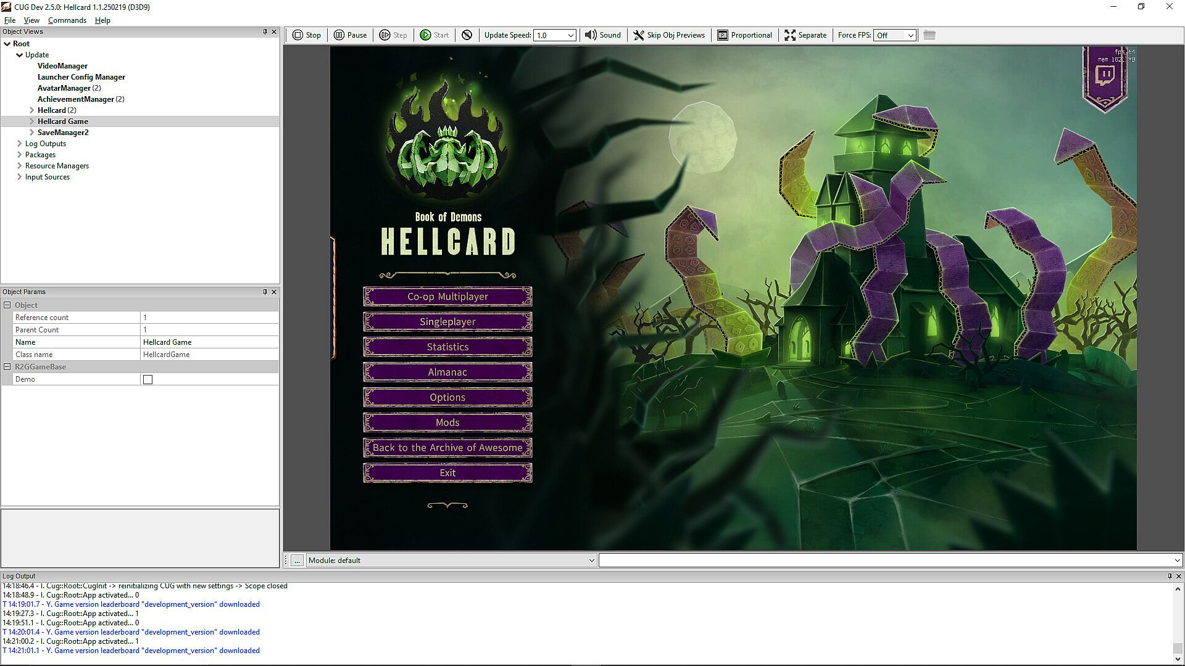Open the View menu
Image resolution: width=1185 pixels, height=666 pixels.
coord(31,20)
